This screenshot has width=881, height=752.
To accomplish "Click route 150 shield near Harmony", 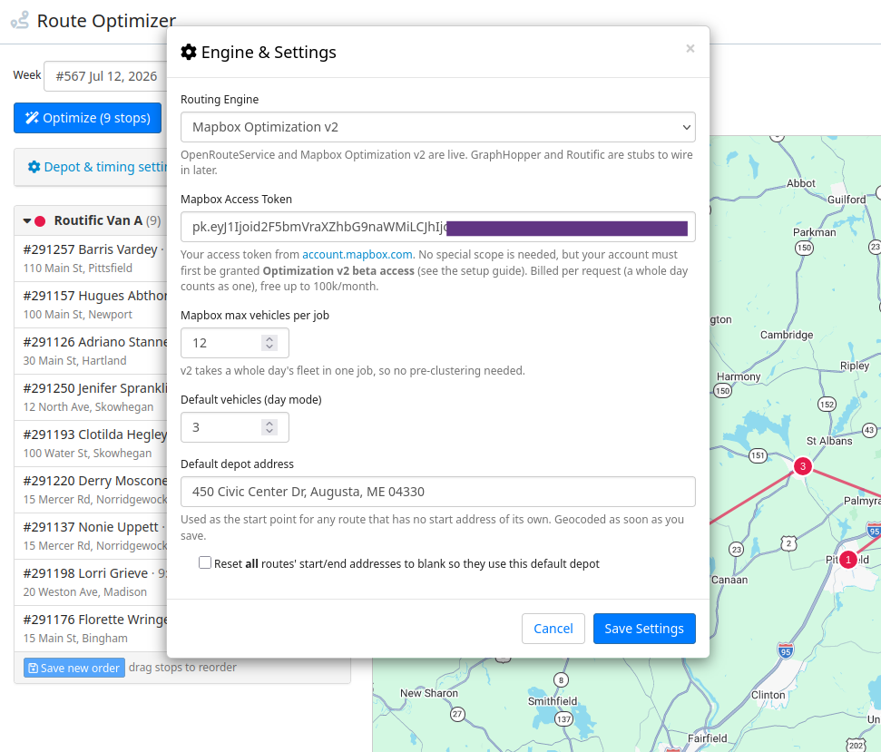I will [x=722, y=391].
